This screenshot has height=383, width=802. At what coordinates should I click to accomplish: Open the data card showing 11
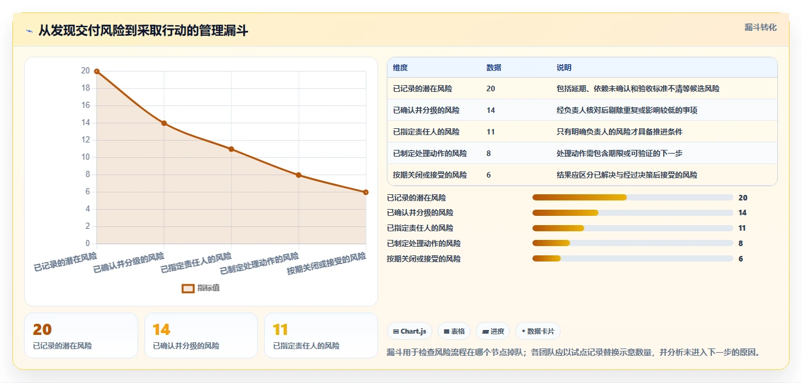click(x=321, y=336)
